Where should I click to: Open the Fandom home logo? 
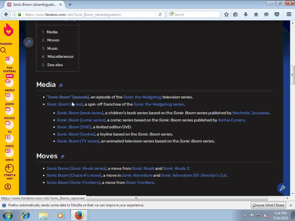click(x=9, y=30)
